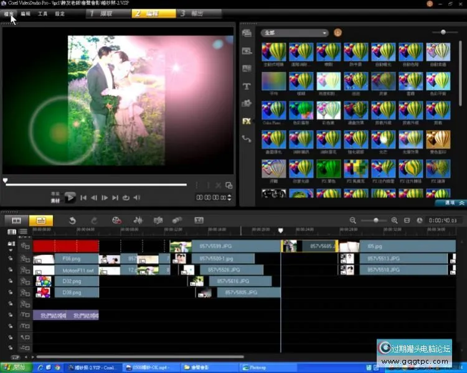Toggle repeat playback button
The image size is (467, 373).
tap(126, 198)
